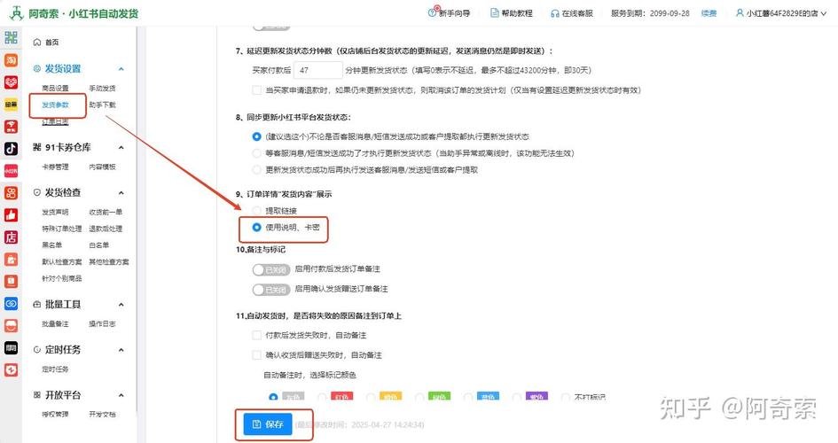This screenshot has height=443, width=838.
Task: Collapse the 发货检查 sidebar section
Action: [121, 192]
